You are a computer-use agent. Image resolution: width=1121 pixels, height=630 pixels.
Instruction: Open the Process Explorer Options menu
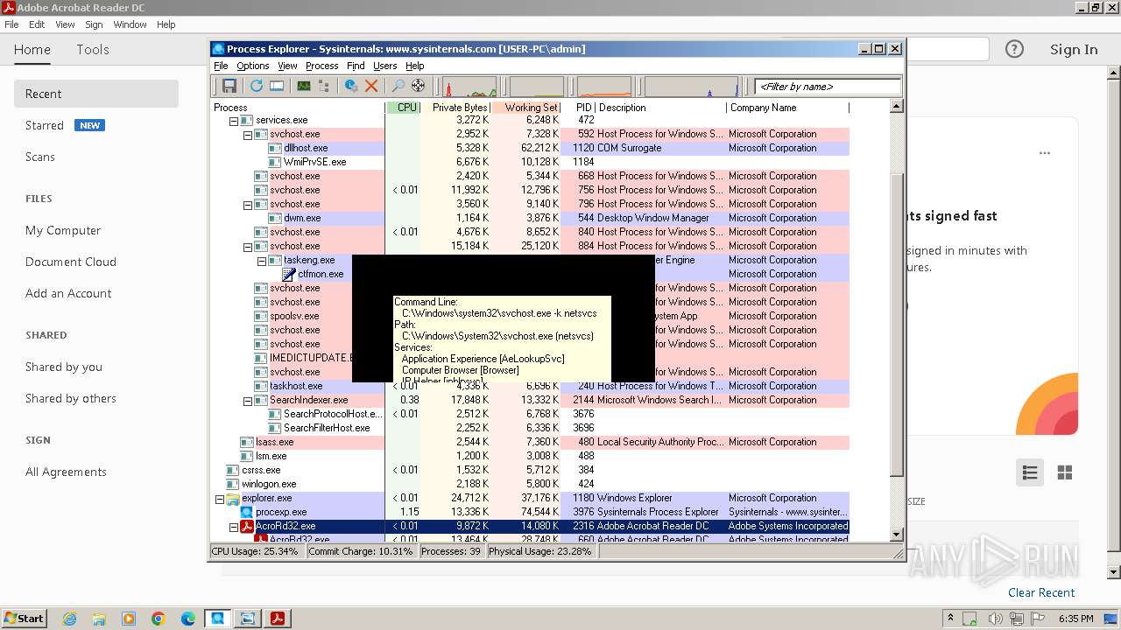coord(253,66)
